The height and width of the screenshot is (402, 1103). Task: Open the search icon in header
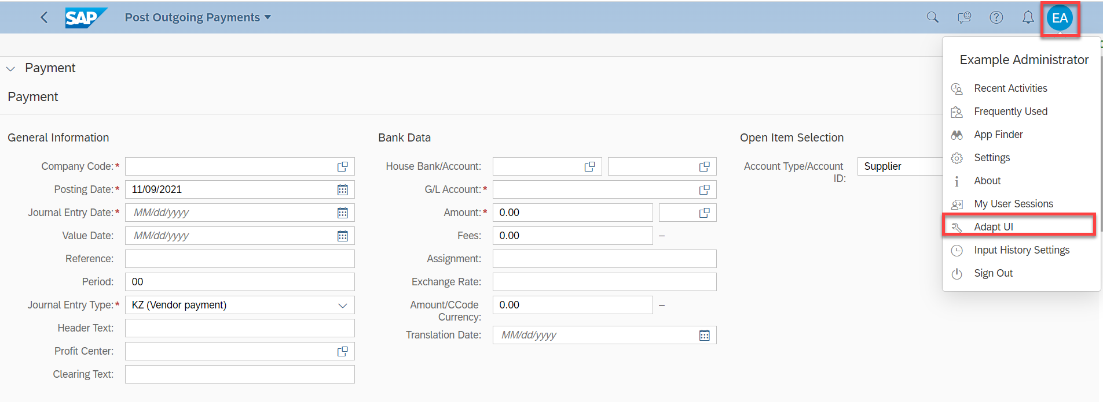pos(932,17)
